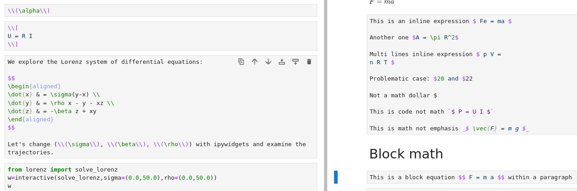Move the Lorenz cell up
The image size is (577, 191).
coord(255,62)
